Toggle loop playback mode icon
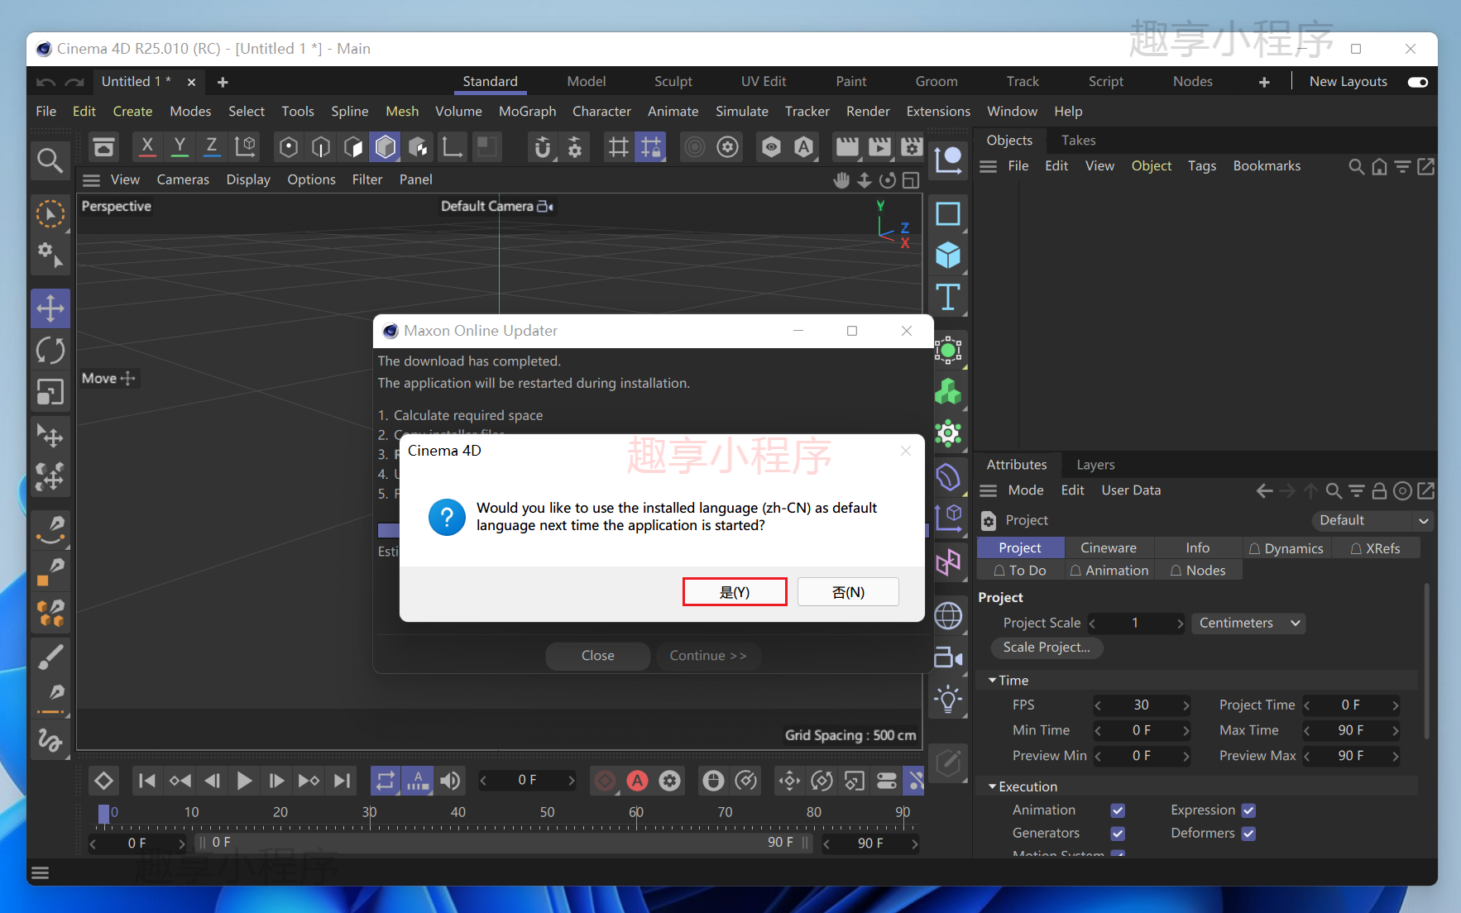The width and height of the screenshot is (1461, 913). pos(386,781)
